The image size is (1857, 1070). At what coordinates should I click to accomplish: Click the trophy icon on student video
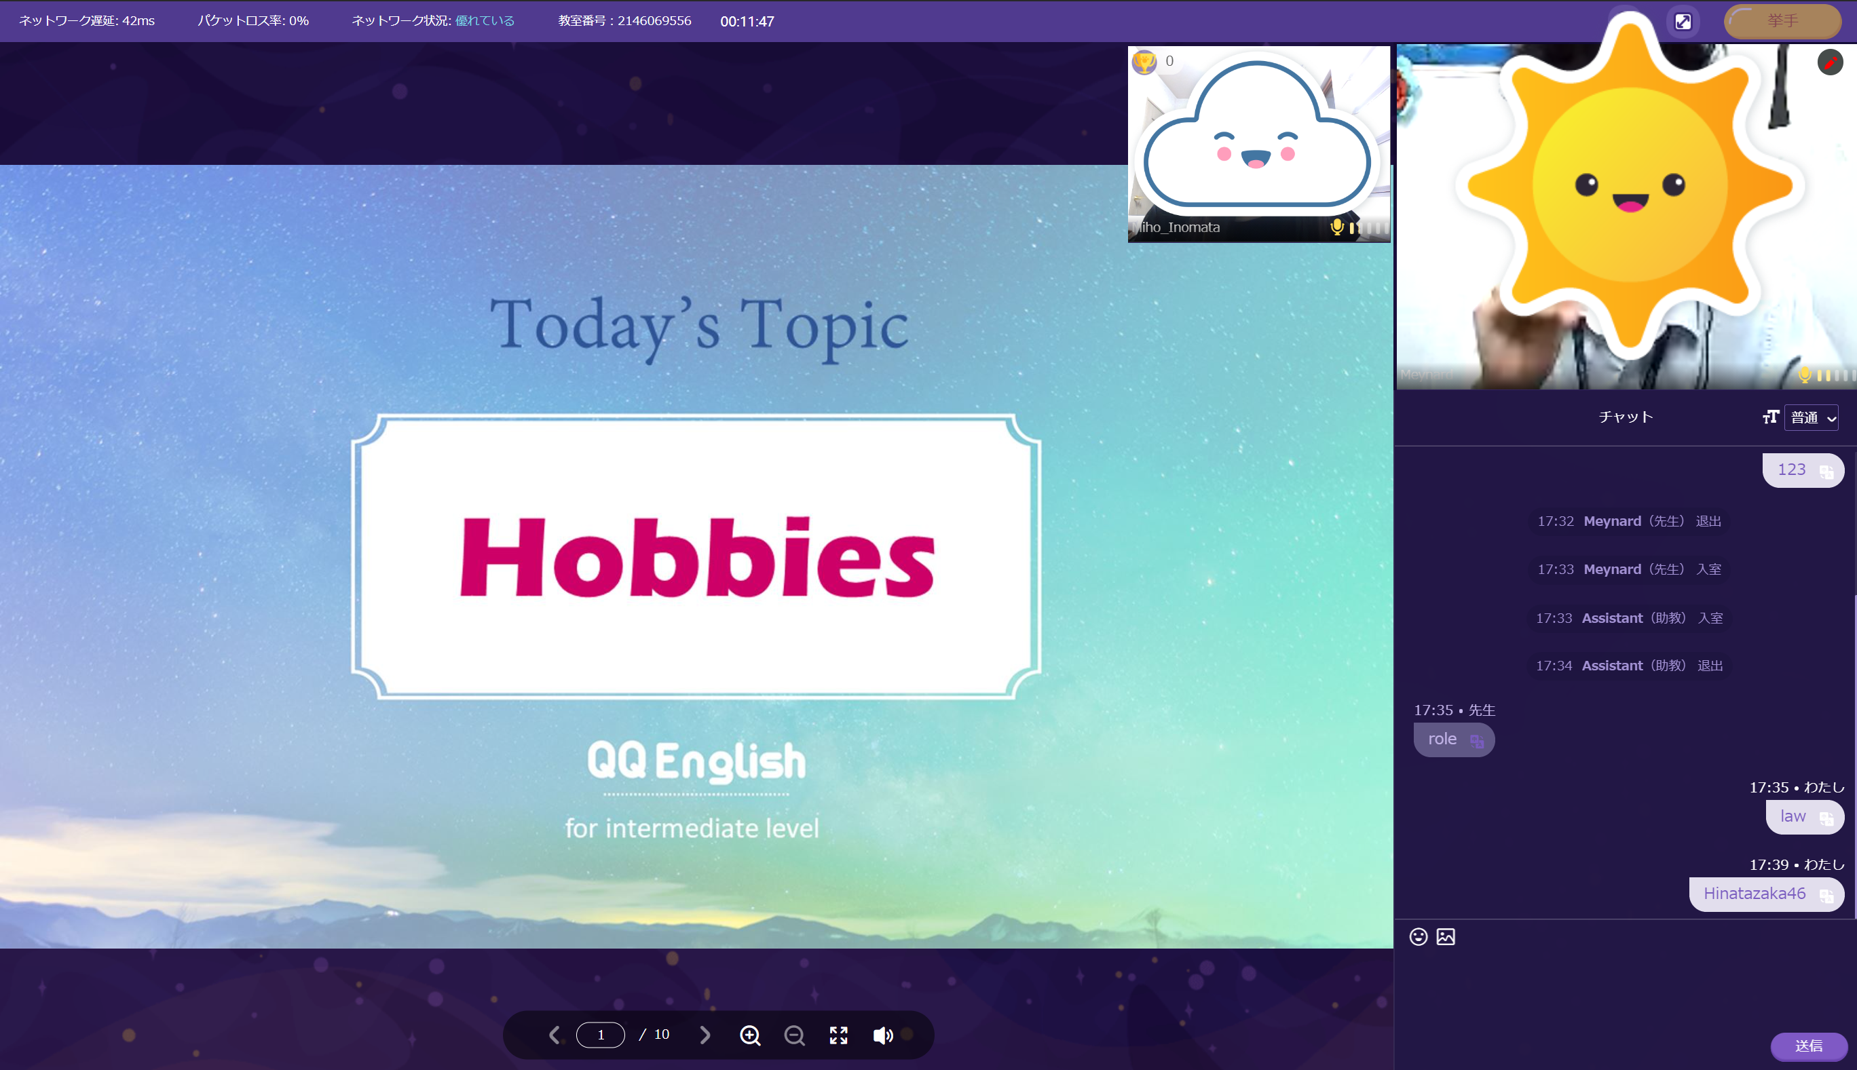coord(1144,62)
